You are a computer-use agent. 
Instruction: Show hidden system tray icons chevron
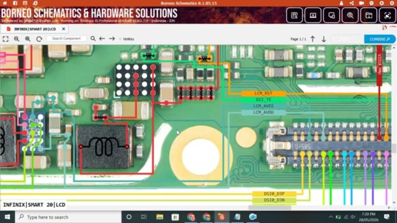pyautogui.click(x=331, y=217)
